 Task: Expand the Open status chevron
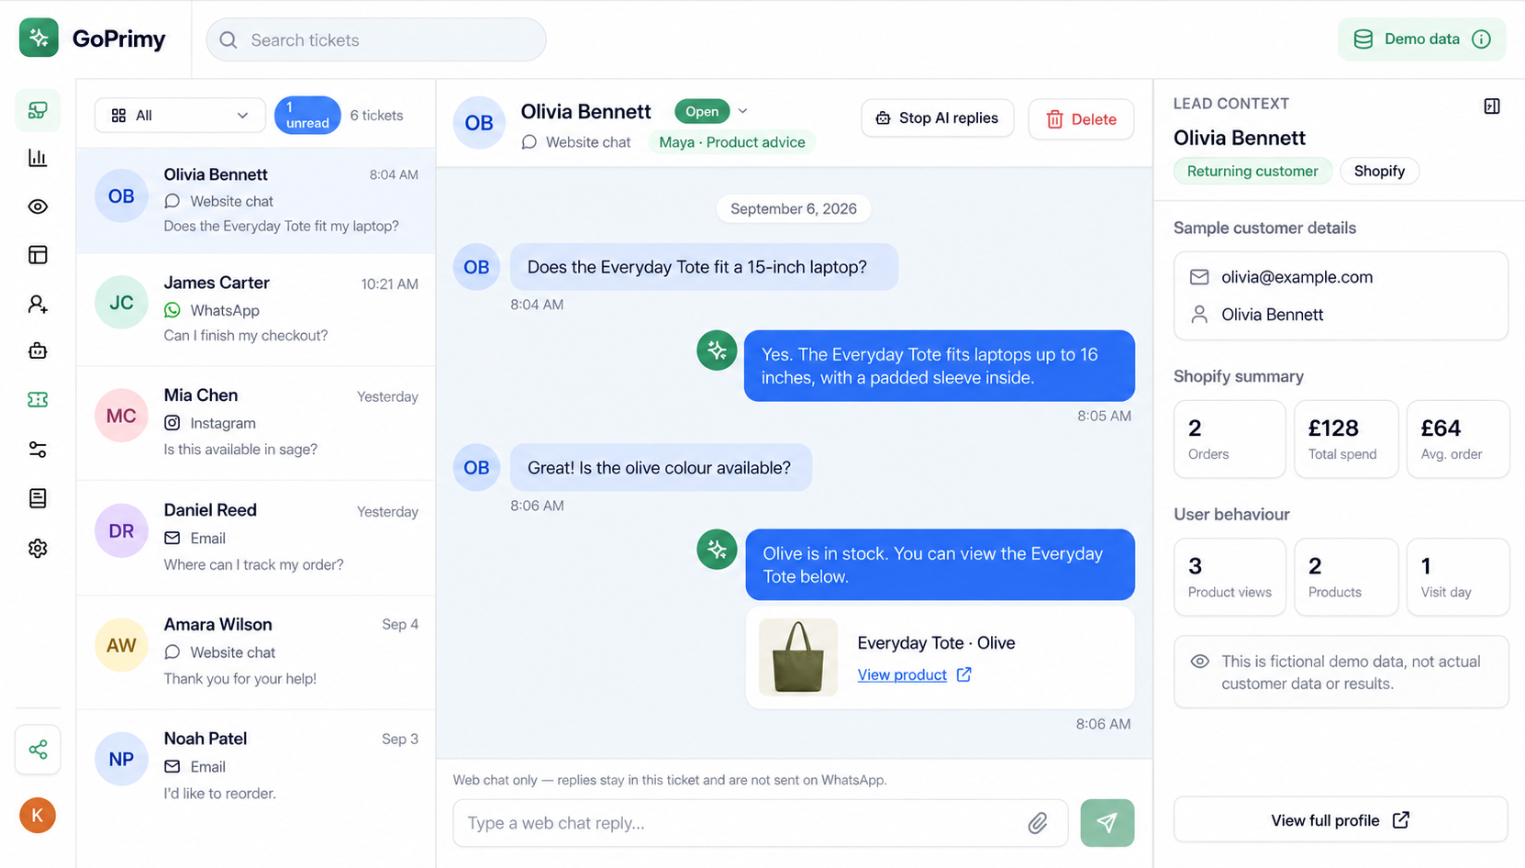(x=742, y=111)
